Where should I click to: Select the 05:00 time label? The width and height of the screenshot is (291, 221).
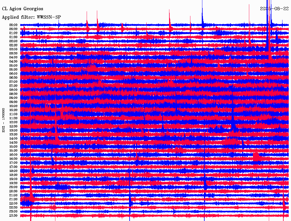(13, 65)
